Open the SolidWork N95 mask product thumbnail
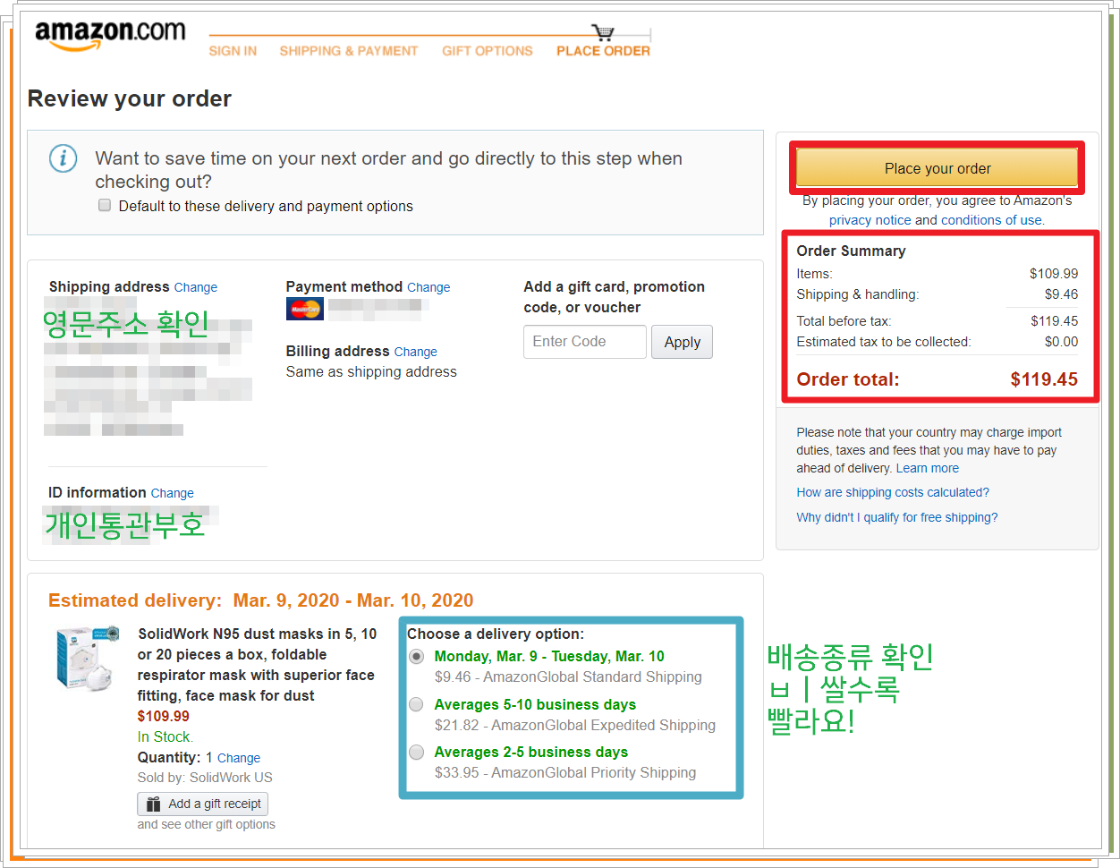Screen dimensions: 1120x868 87,658
